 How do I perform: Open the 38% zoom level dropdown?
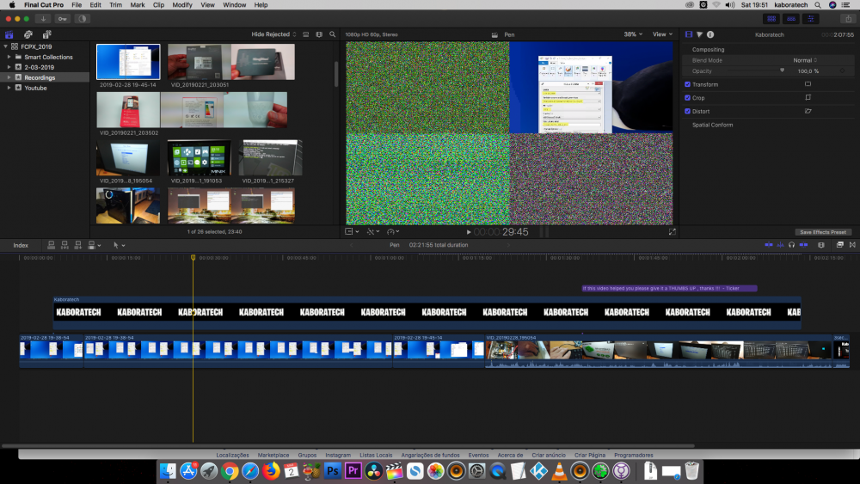[633, 34]
